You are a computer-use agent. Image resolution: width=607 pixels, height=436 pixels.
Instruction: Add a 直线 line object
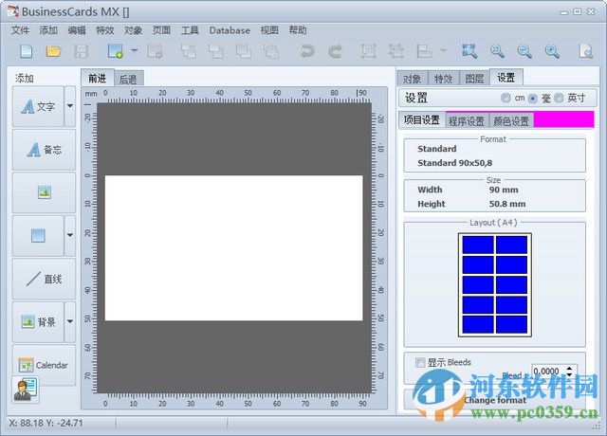45,279
